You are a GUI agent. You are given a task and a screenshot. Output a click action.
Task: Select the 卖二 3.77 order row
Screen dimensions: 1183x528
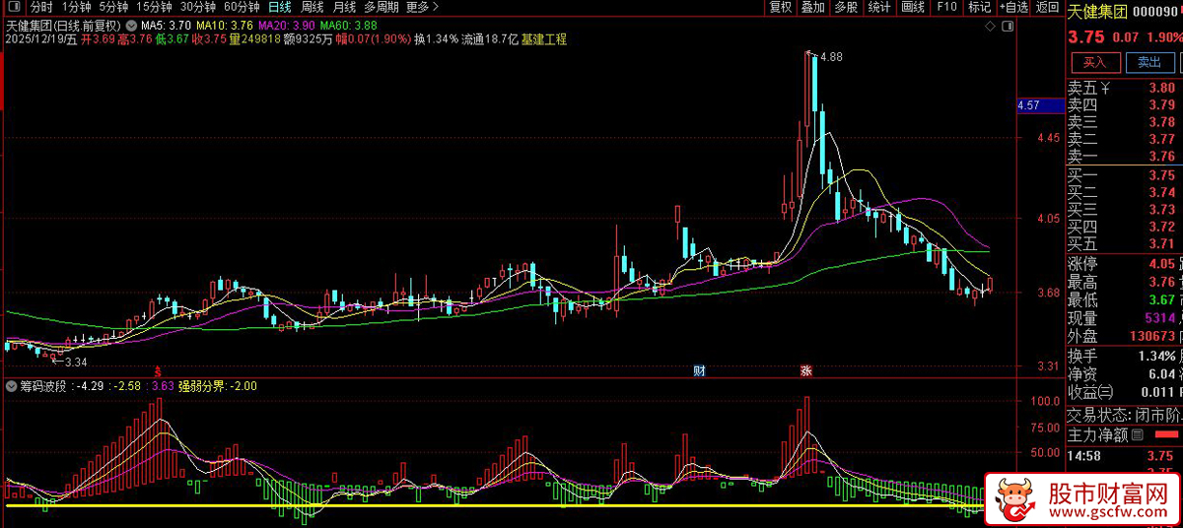pyautogui.click(x=1123, y=140)
